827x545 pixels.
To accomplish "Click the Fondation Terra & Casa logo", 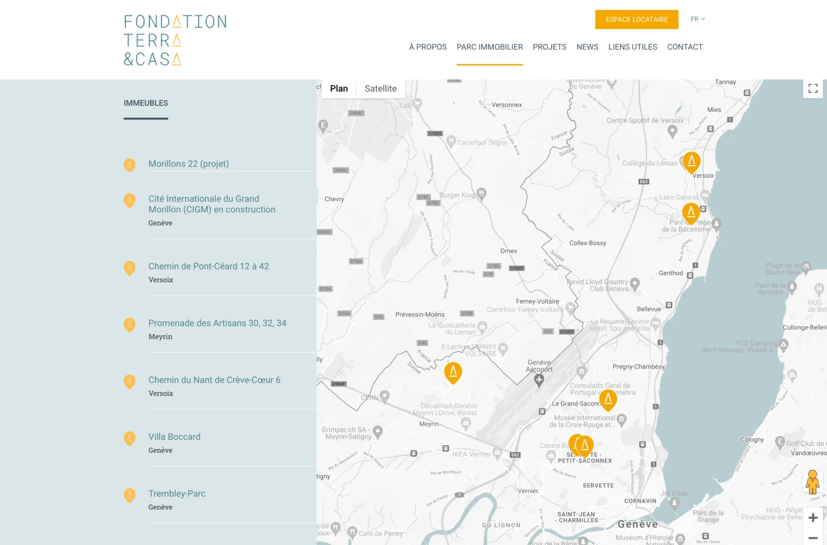I will tap(175, 40).
